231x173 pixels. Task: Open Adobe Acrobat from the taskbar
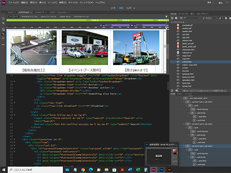pos(122,170)
